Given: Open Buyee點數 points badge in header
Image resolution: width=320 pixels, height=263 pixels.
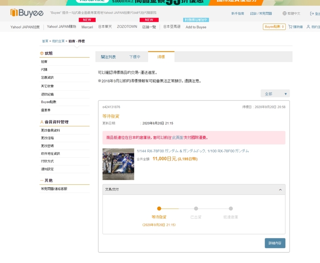Looking at the screenshot, I should [274, 27].
